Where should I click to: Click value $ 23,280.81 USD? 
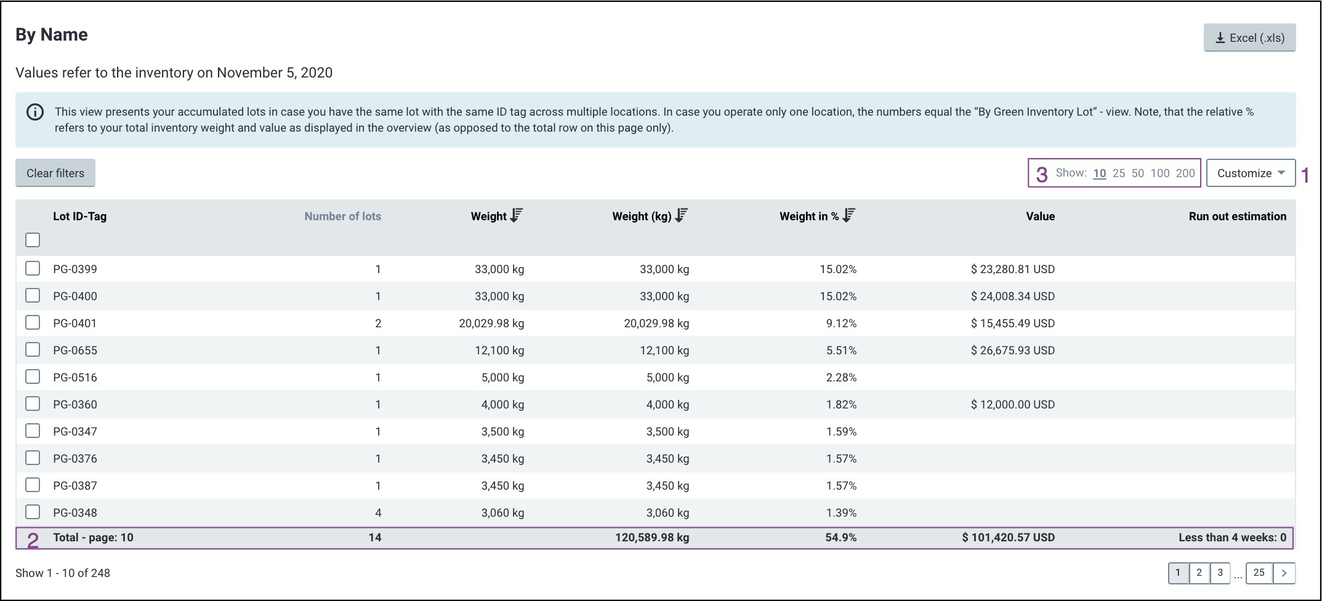coord(1013,269)
